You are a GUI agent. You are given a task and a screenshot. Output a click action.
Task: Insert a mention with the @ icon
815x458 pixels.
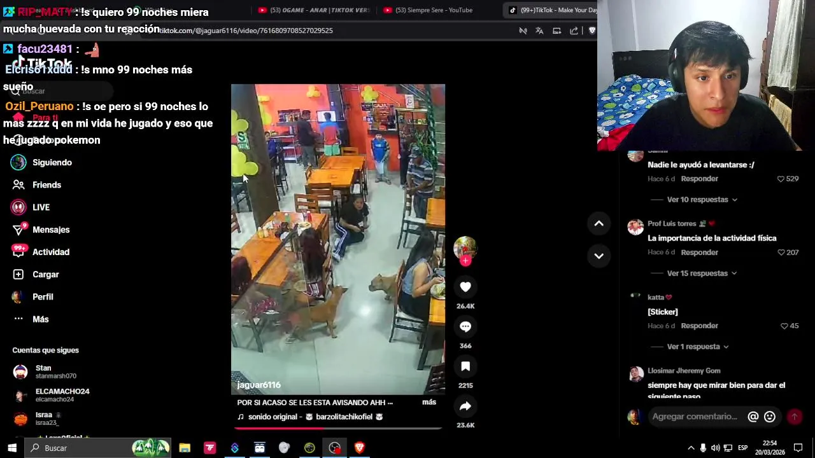753,417
